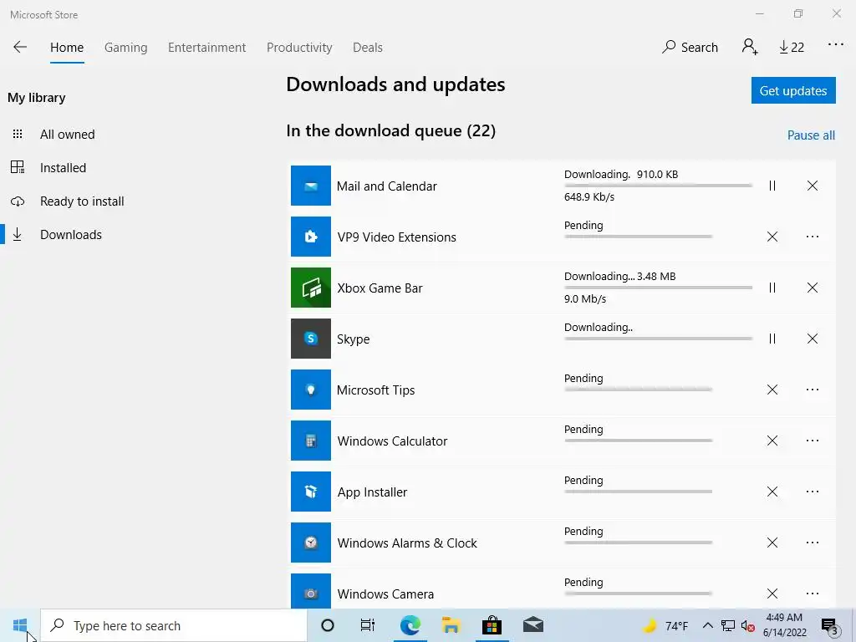
Task: Open downloads indicator showing 22
Action: coord(792,48)
